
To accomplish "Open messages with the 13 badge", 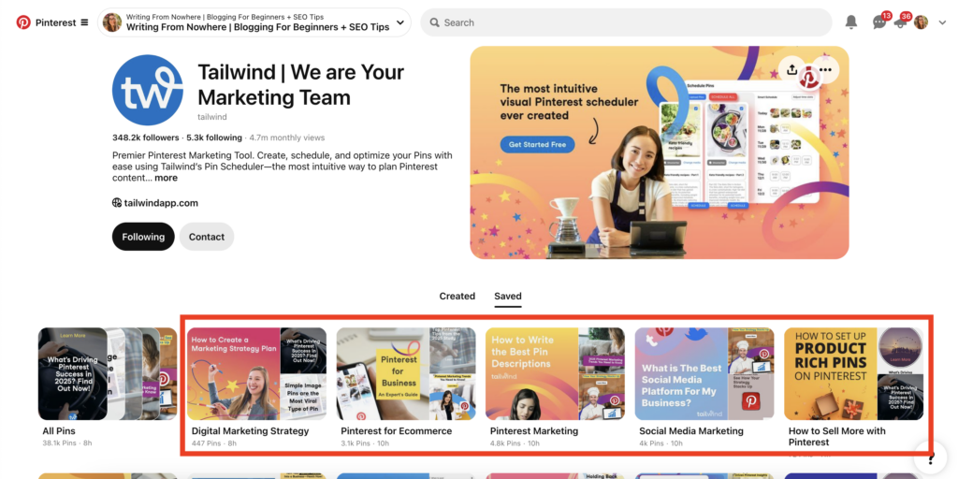I will pyautogui.click(x=879, y=22).
